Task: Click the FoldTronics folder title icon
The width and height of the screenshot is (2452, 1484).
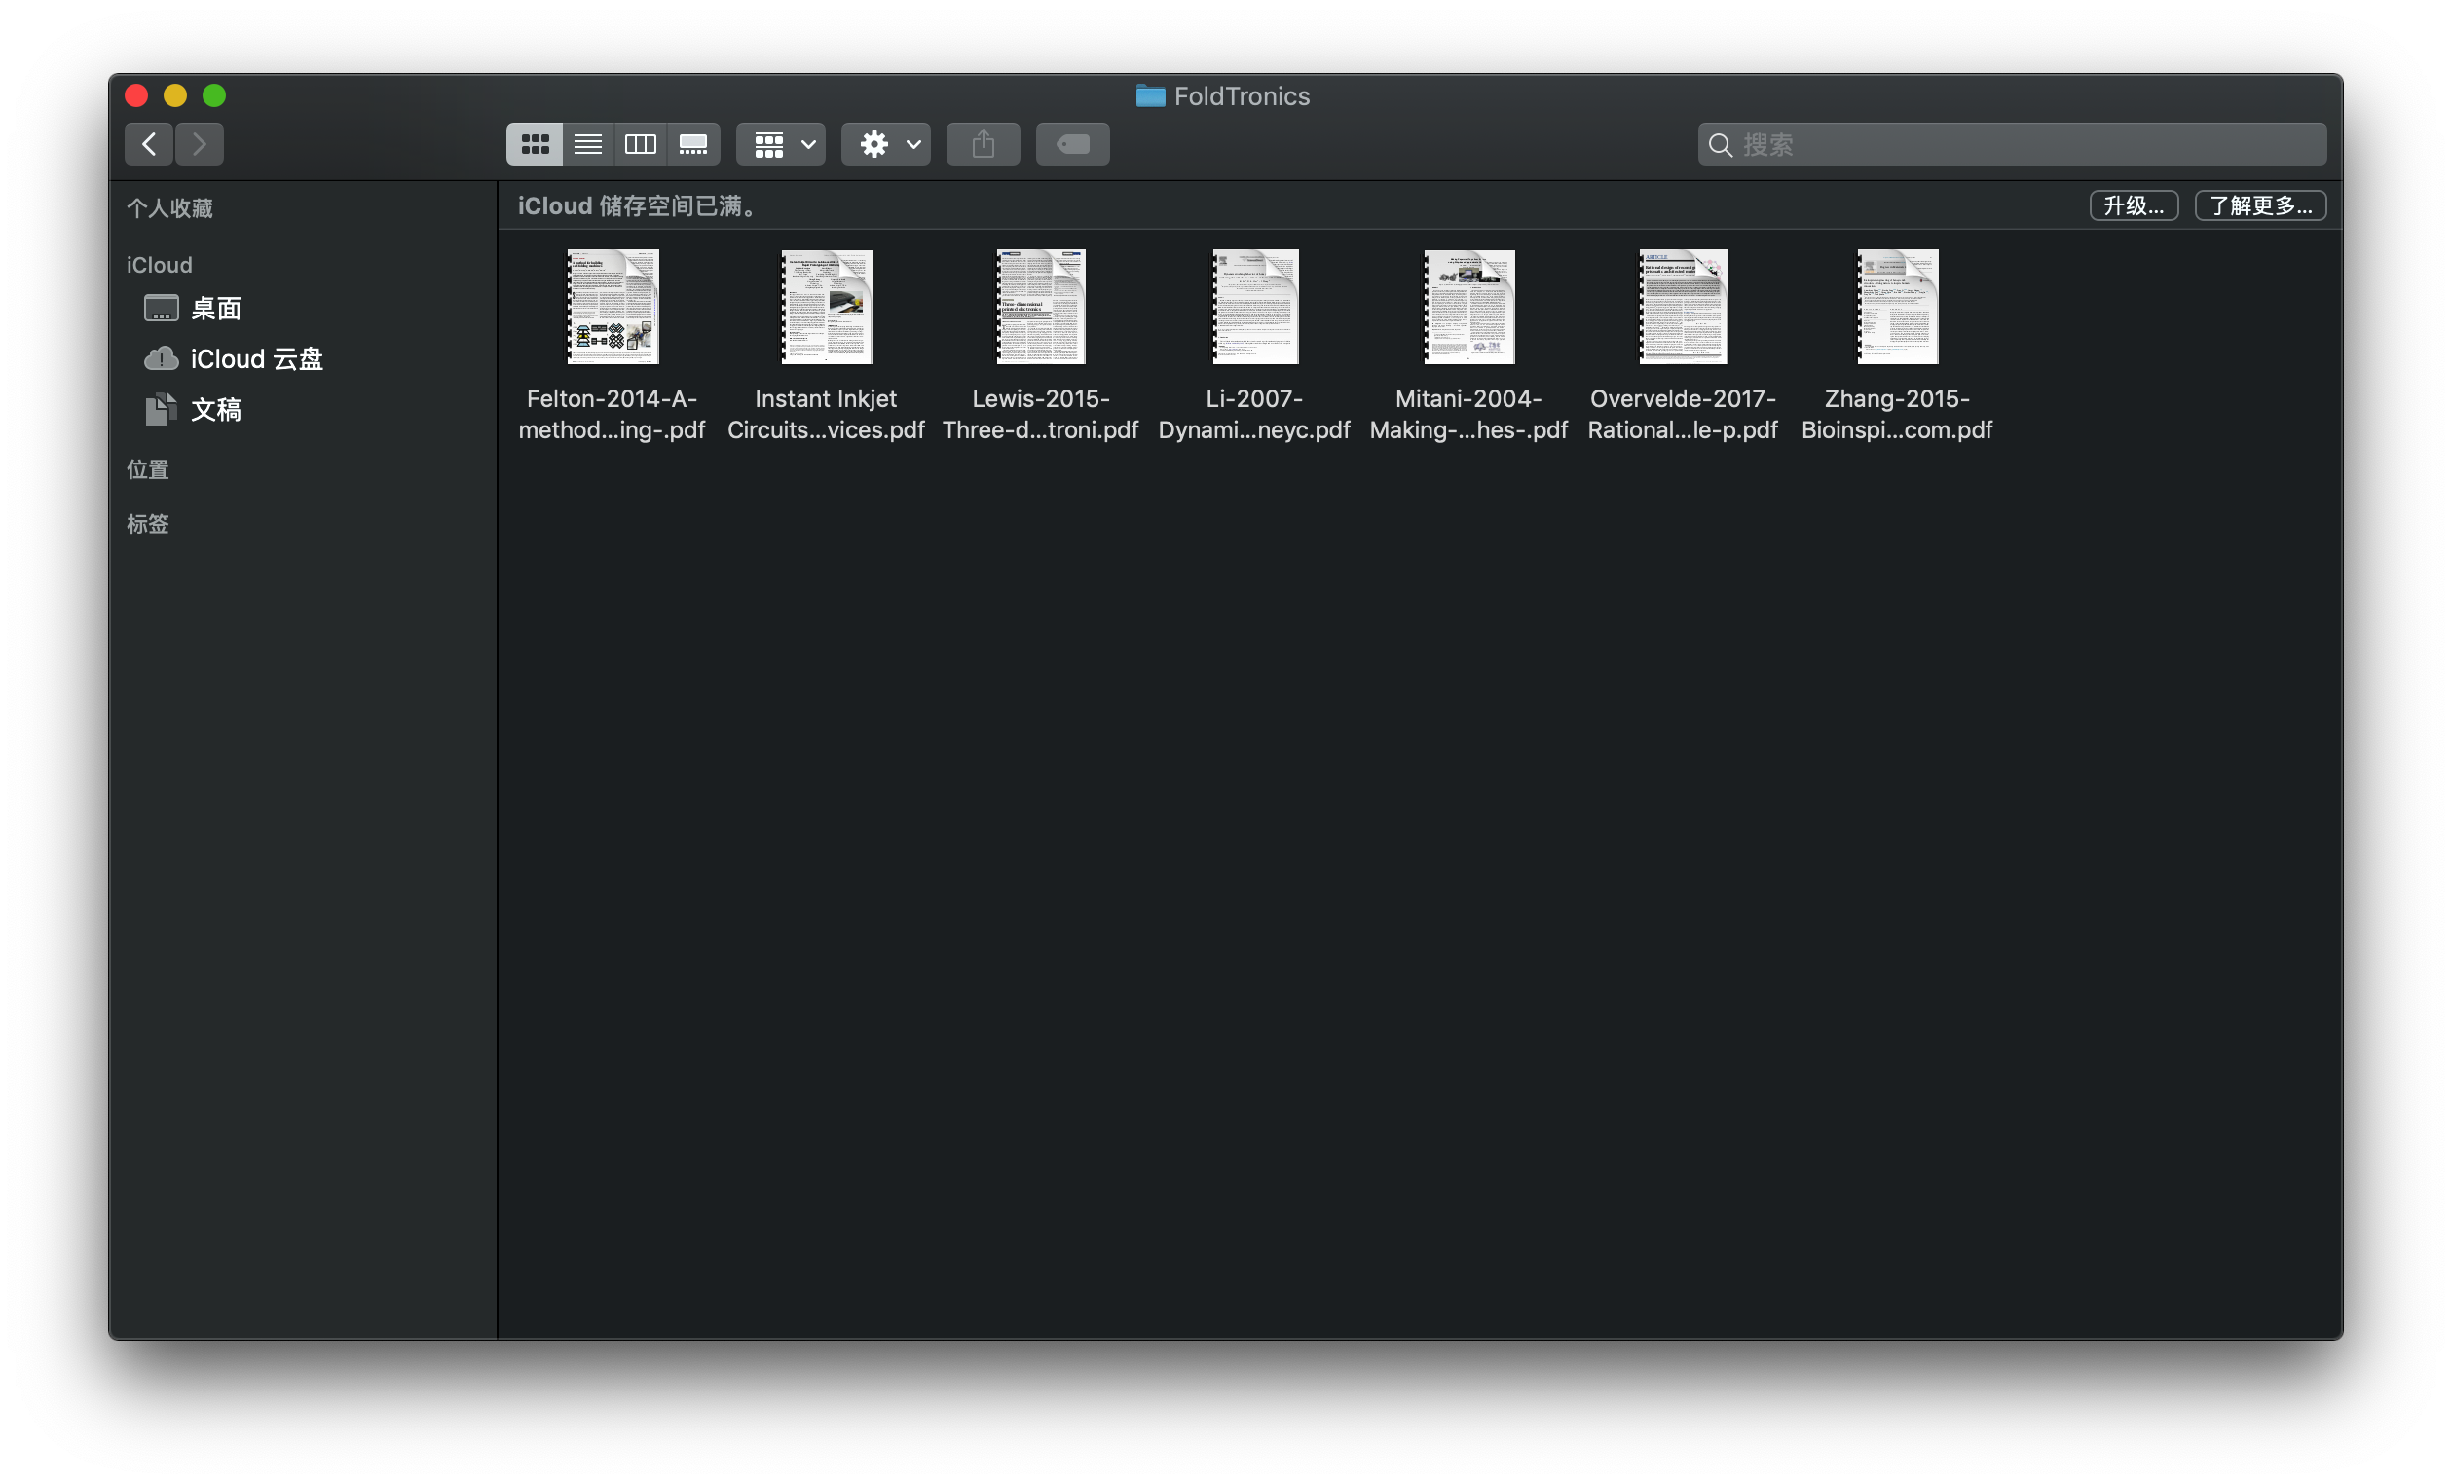Action: tap(1150, 95)
